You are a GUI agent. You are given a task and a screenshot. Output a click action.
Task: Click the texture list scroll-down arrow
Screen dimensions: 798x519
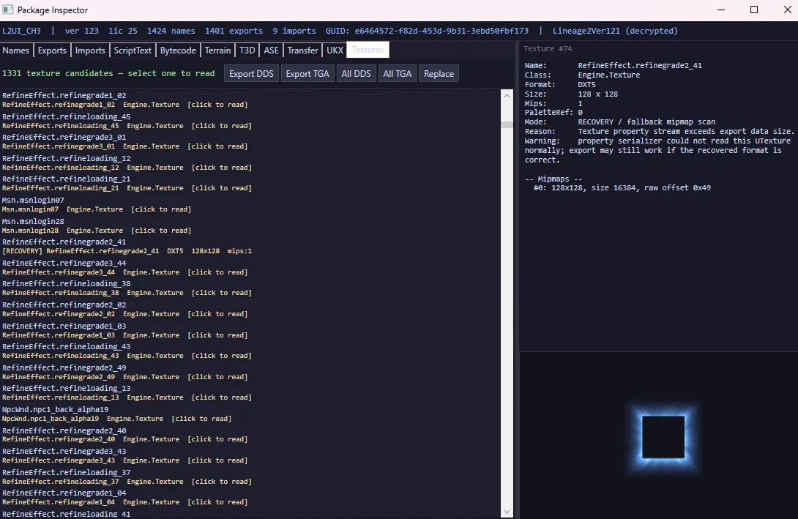(507, 512)
